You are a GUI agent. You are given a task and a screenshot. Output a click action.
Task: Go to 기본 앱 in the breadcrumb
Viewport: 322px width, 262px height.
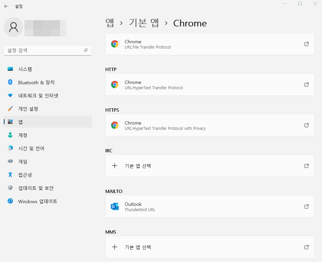[x=144, y=23]
